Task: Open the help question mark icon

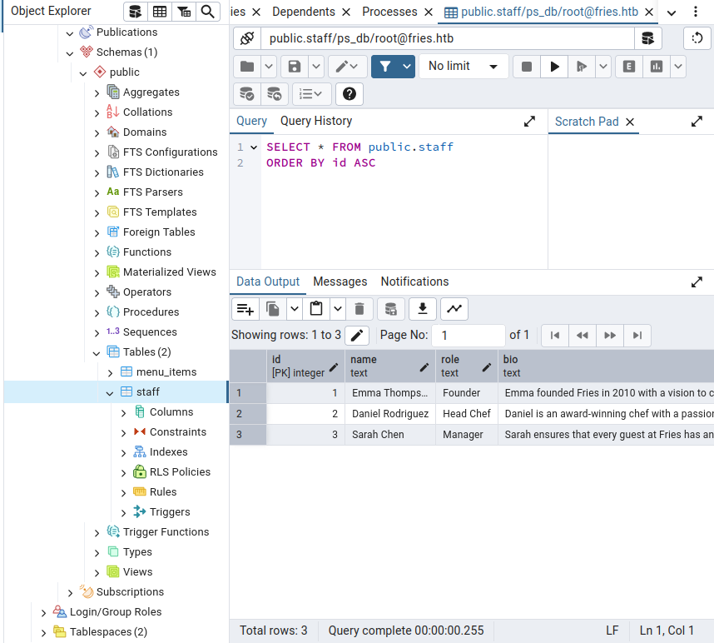Action: 350,94
